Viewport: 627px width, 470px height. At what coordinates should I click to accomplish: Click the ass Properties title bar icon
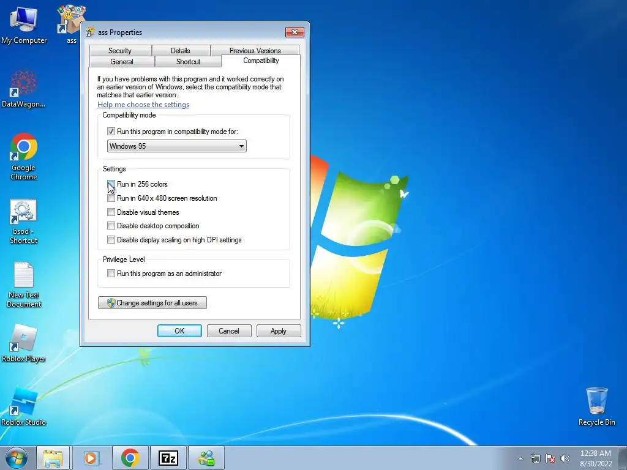pyautogui.click(x=91, y=32)
